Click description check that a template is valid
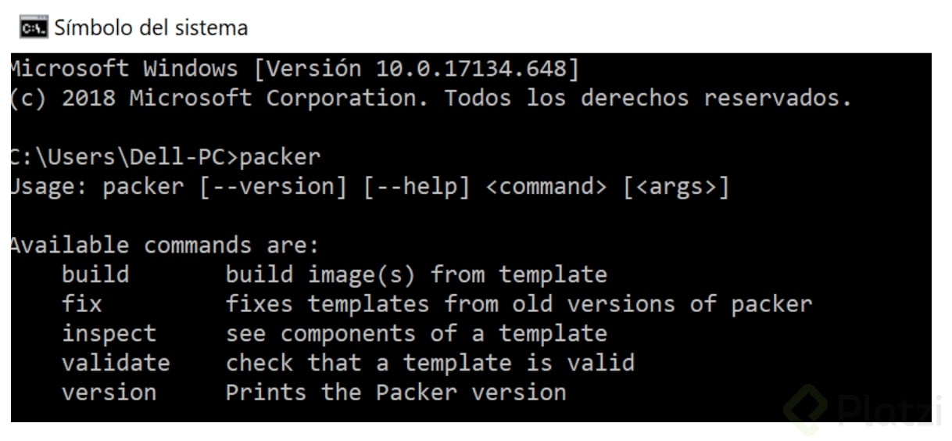952x441 pixels. click(x=430, y=363)
